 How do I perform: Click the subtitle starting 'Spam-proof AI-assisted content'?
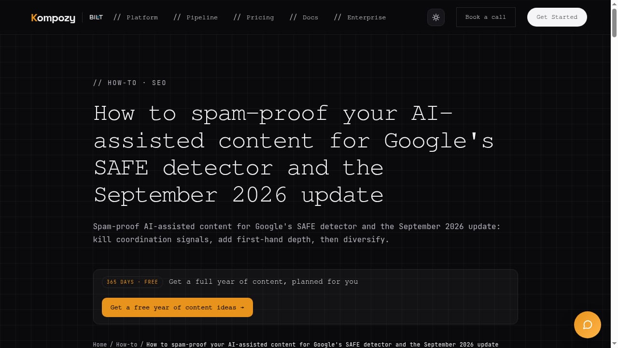(x=297, y=232)
